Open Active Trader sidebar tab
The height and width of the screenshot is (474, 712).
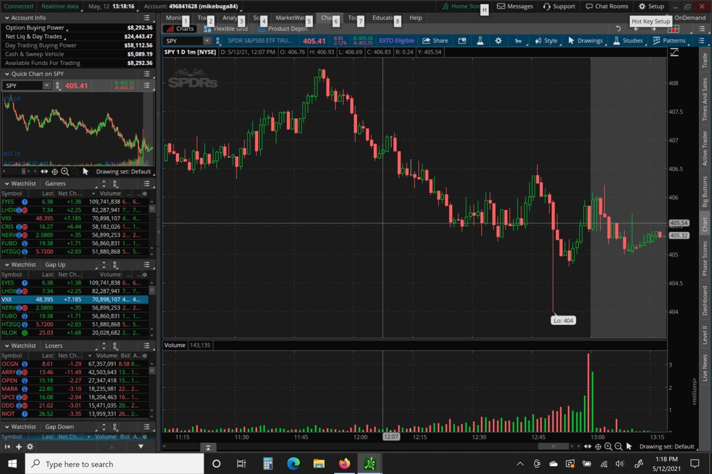tap(705, 148)
